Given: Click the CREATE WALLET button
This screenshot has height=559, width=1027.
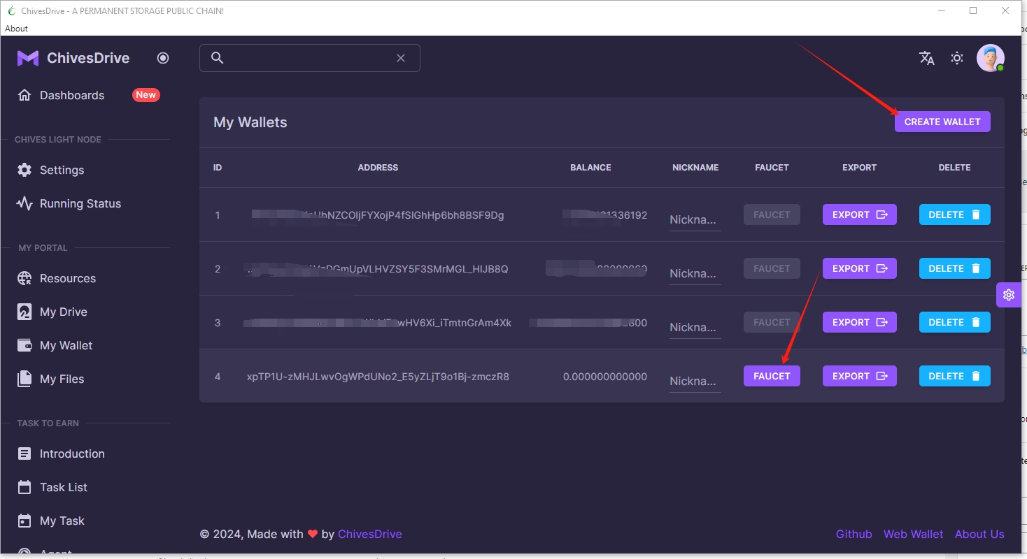Looking at the screenshot, I should point(942,122).
